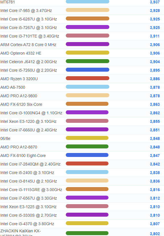Image resolution: width=164 pixels, height=236 pixels.
Task: Click the pink bar for Intel Xeon E3-1220
Action: pyautogui.click(x=87, y=121)
